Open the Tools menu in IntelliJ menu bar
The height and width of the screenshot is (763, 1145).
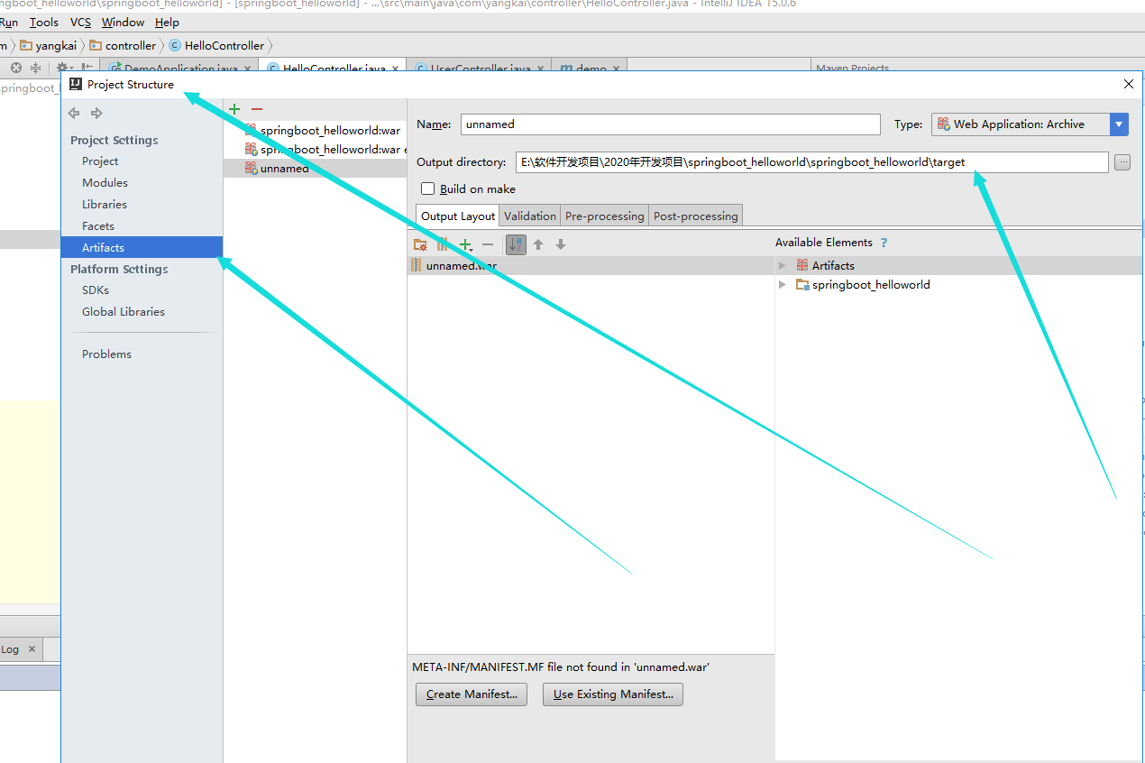point(44,23)
